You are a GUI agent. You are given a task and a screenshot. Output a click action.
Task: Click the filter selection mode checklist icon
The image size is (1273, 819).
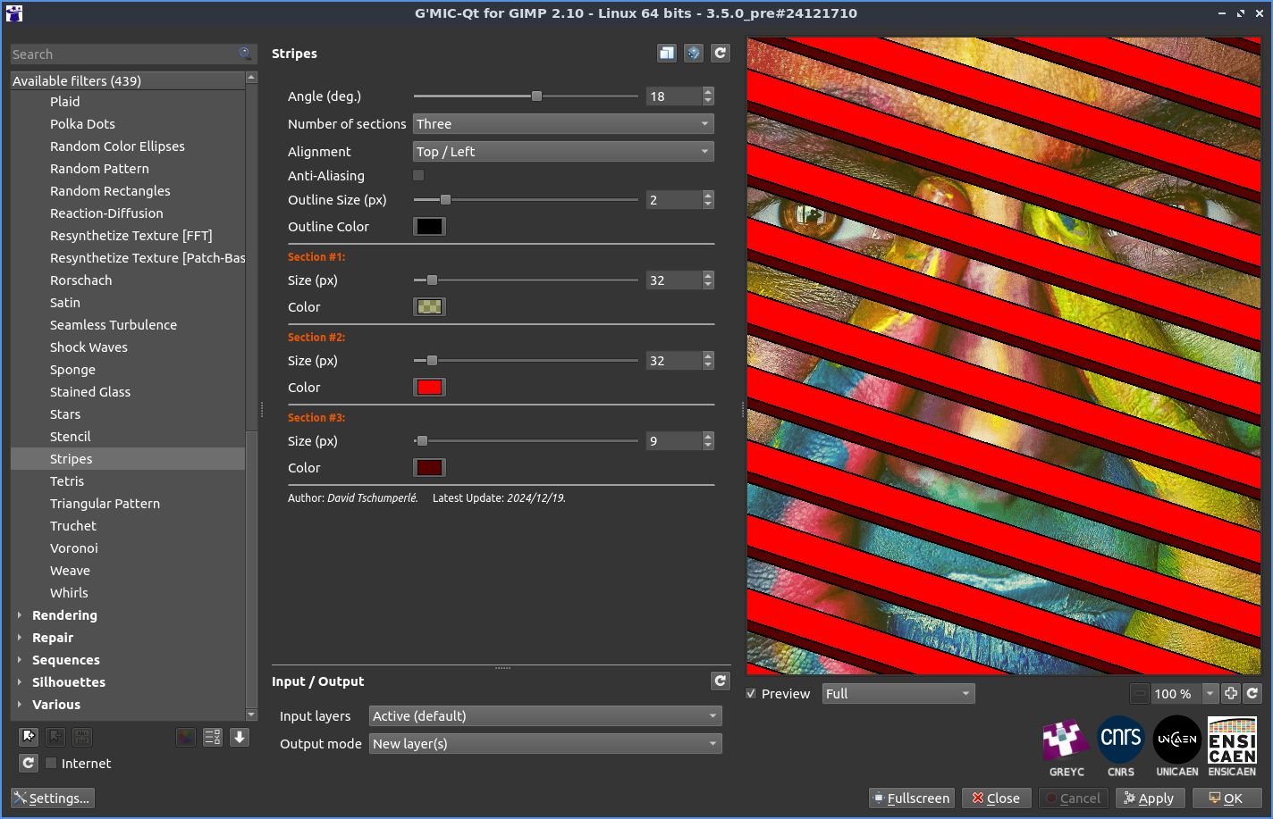tap(213, 737)
